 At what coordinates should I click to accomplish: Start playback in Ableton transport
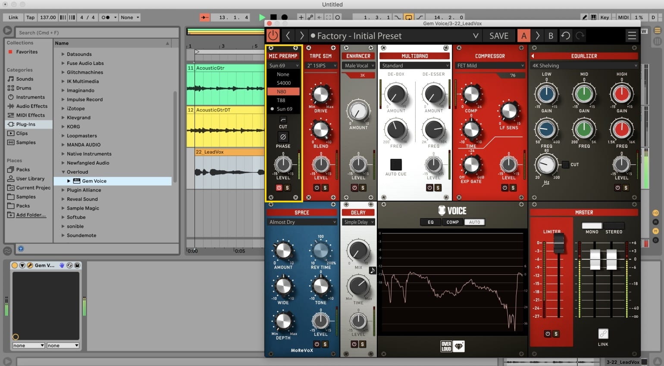click(x=262, y=17)
